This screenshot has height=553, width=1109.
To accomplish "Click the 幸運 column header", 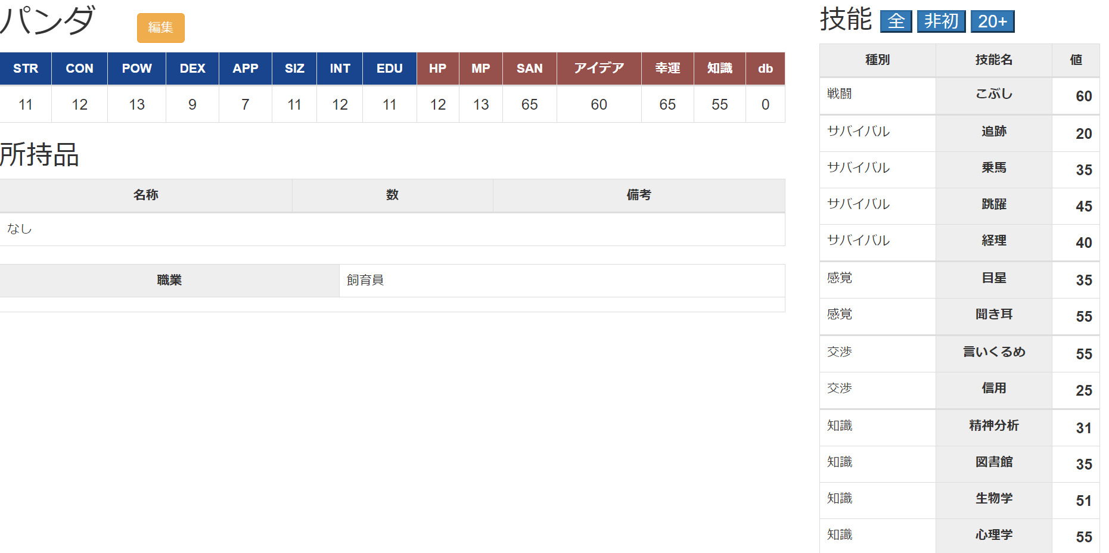I will 667,69.
